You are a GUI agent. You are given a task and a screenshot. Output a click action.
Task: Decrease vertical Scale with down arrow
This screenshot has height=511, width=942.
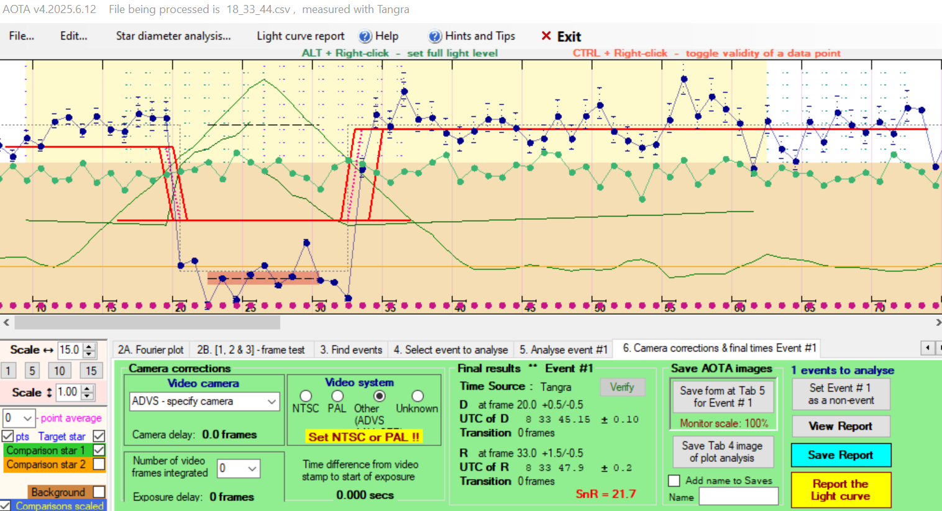tap(88, 396)
